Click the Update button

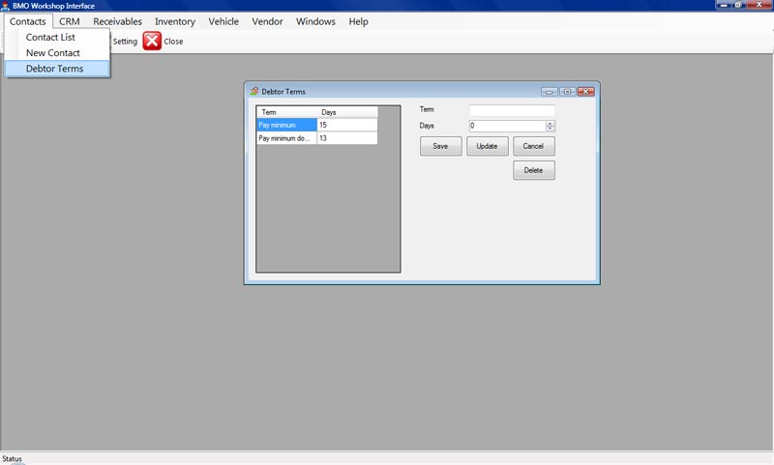point(488,146)
